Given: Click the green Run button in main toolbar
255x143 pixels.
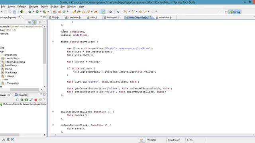Looking at the screenshot, I should tap(37, 12).
